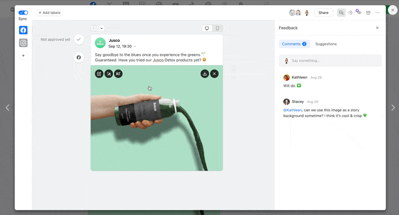This screenshot has width=399, height=215.
Task: Click the Say something comment field
Action: (x=331, y=60)
